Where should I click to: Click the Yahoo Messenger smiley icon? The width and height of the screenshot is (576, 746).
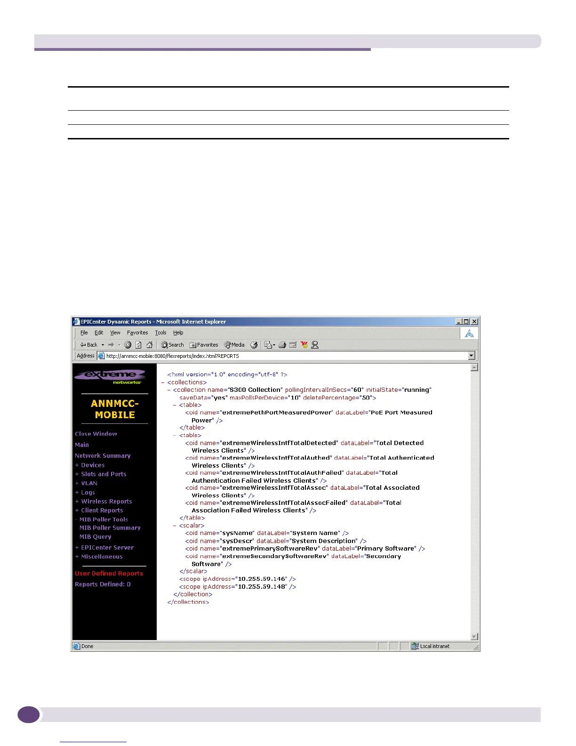pyautogui.click(x=304, y=345)
